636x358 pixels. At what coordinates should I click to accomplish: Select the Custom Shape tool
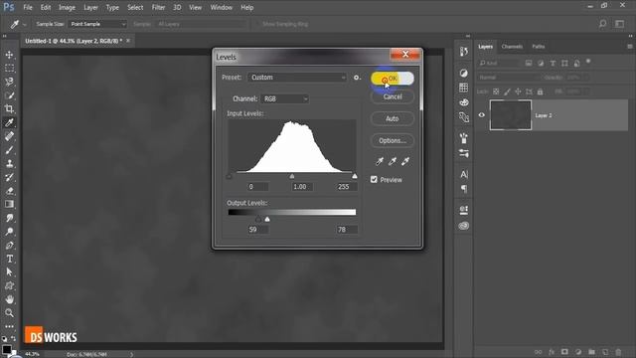(9, 285)
